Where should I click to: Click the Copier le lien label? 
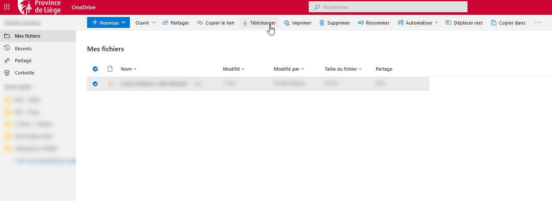tap(220, 23)
